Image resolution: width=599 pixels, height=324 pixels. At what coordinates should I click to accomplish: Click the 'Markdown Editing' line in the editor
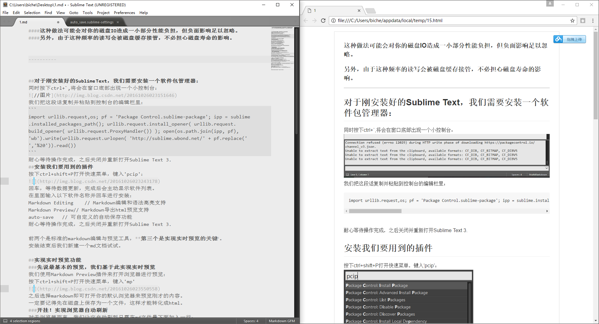(x=97, y=203)
